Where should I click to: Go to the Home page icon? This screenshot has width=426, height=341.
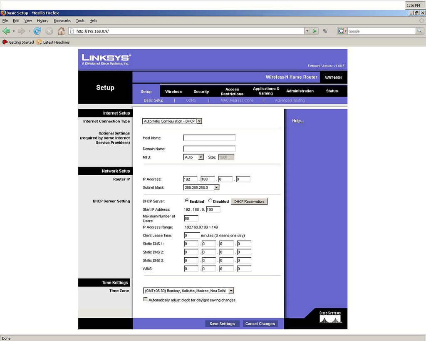[x=61, y=31]
